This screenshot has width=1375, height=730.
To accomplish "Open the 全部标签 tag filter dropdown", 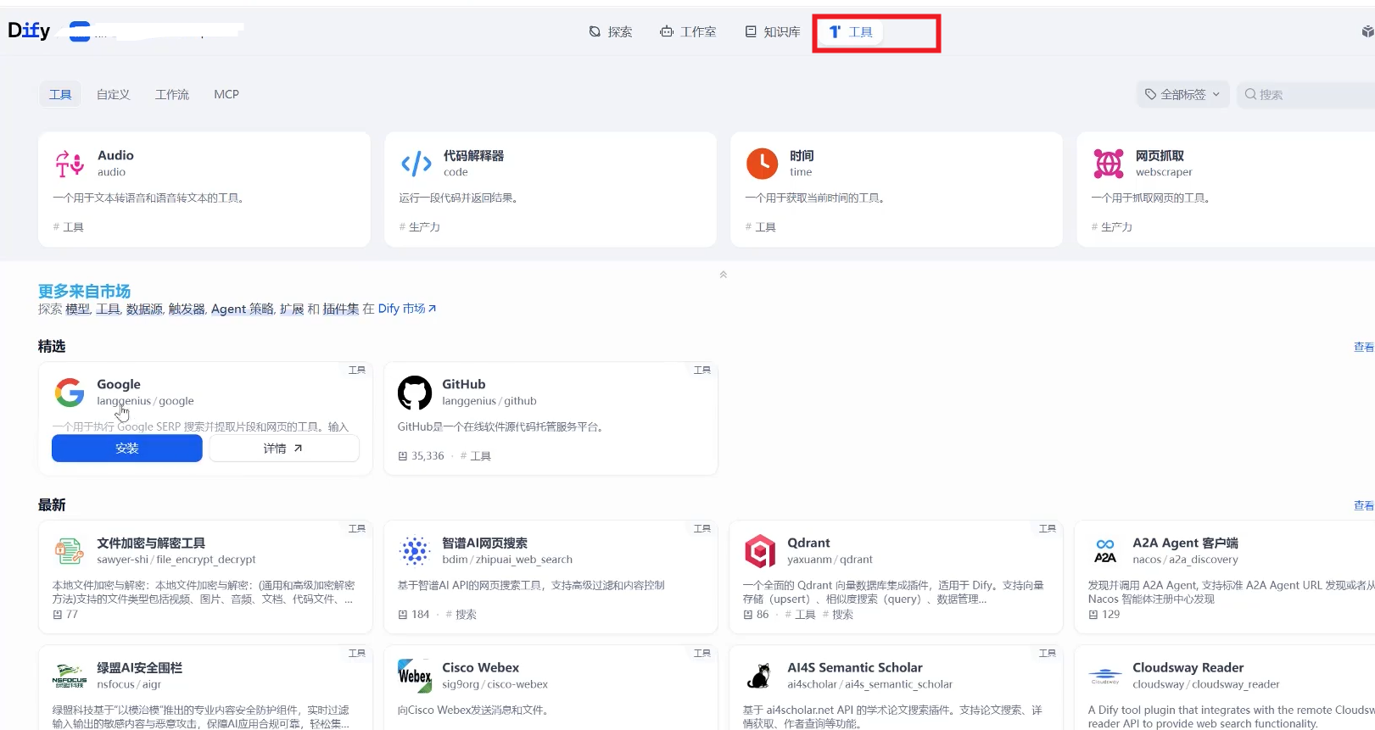I will pyautogui.click(x=1183, y=94).
